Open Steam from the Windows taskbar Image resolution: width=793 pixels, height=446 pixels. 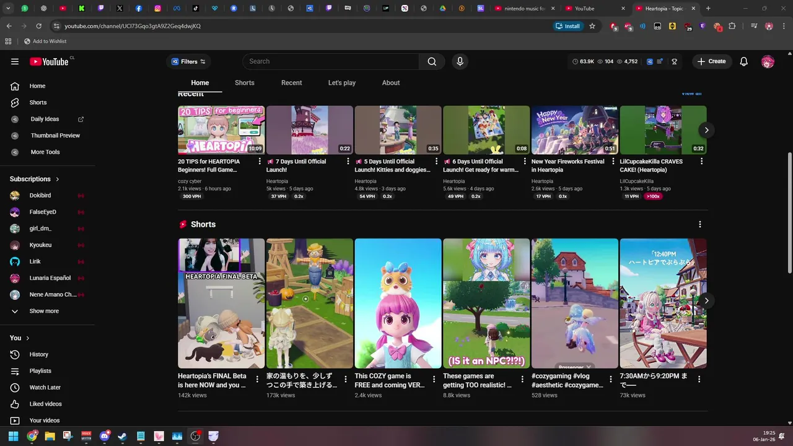coord(122,436)
